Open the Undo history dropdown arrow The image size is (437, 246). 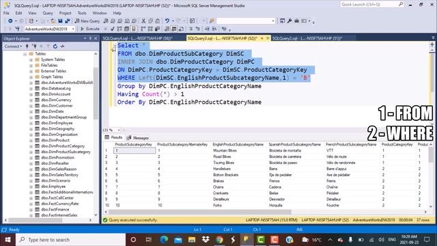click(173, 21)
